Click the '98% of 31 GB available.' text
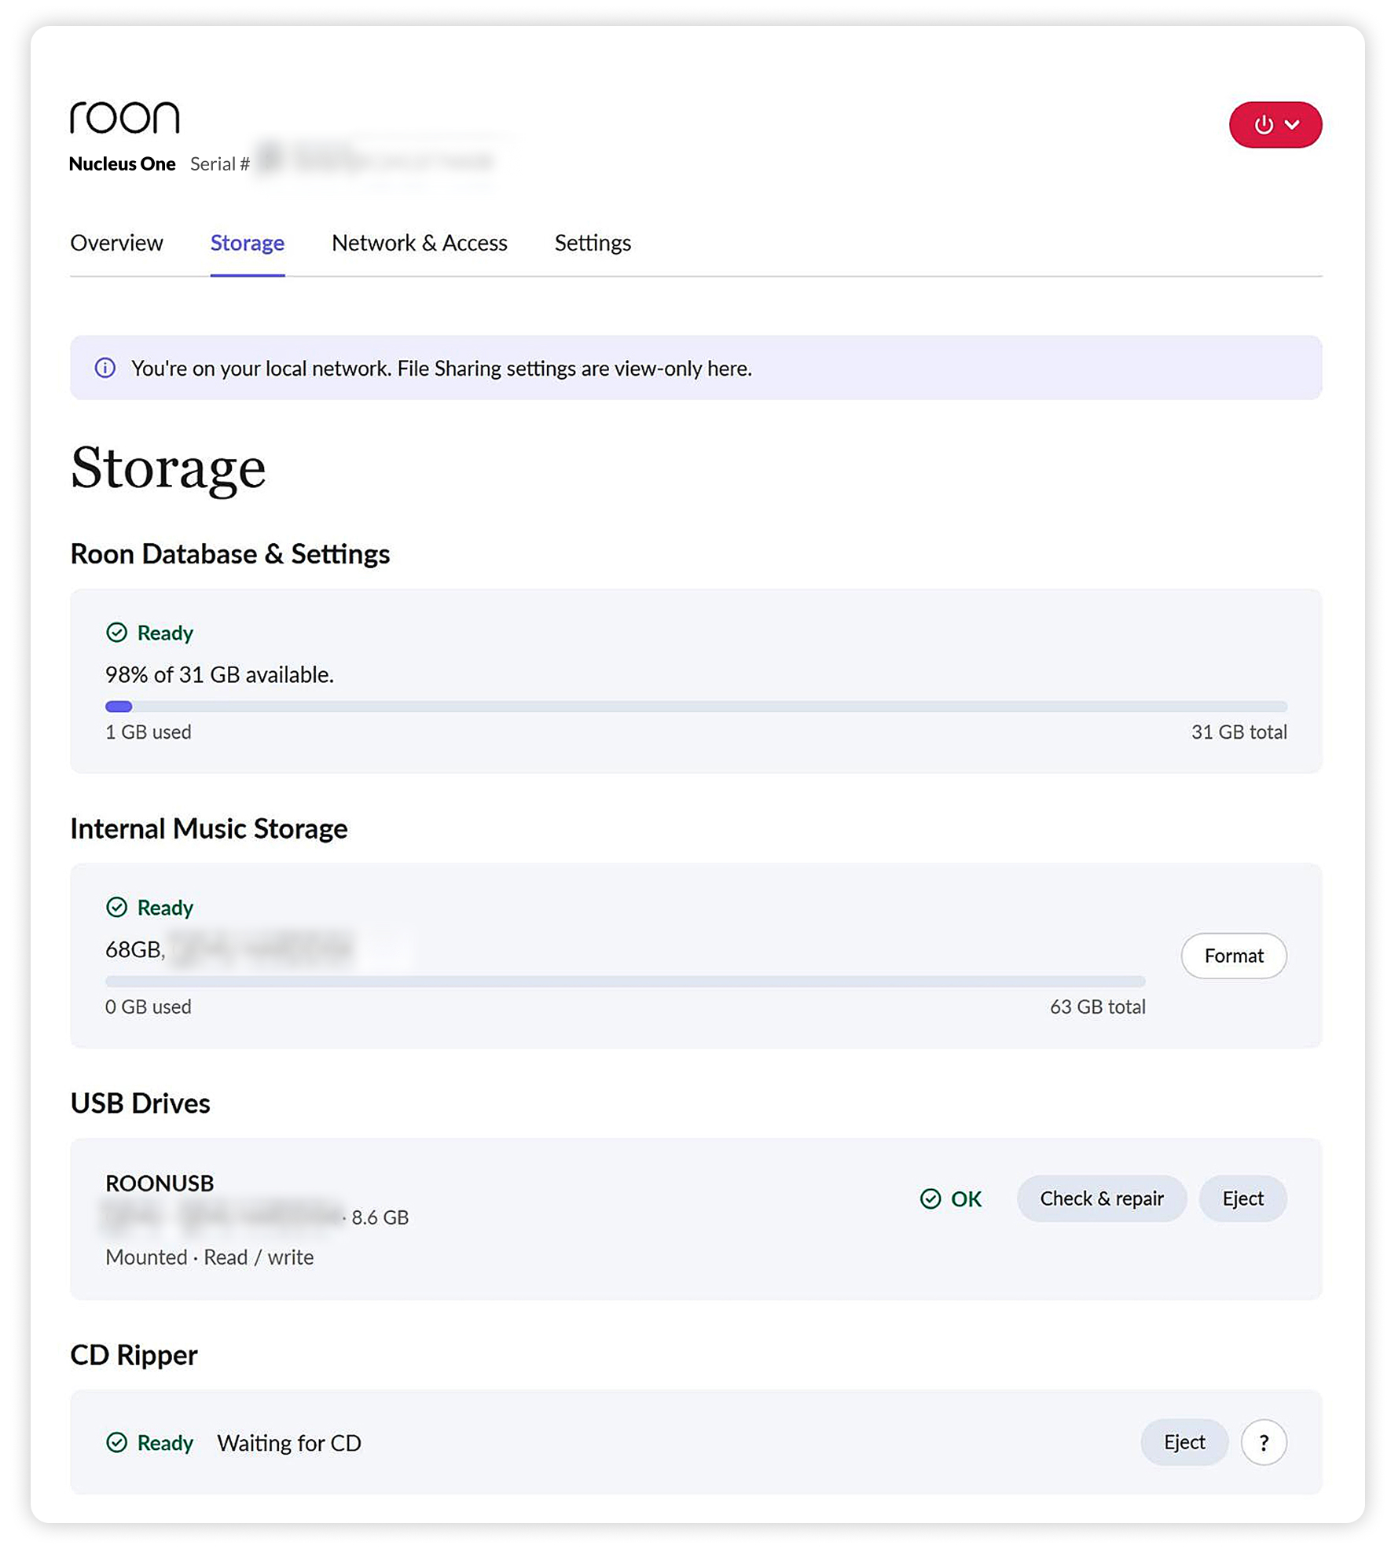This screenshot has width=1391, height=1549. click(x=219, y=674)
